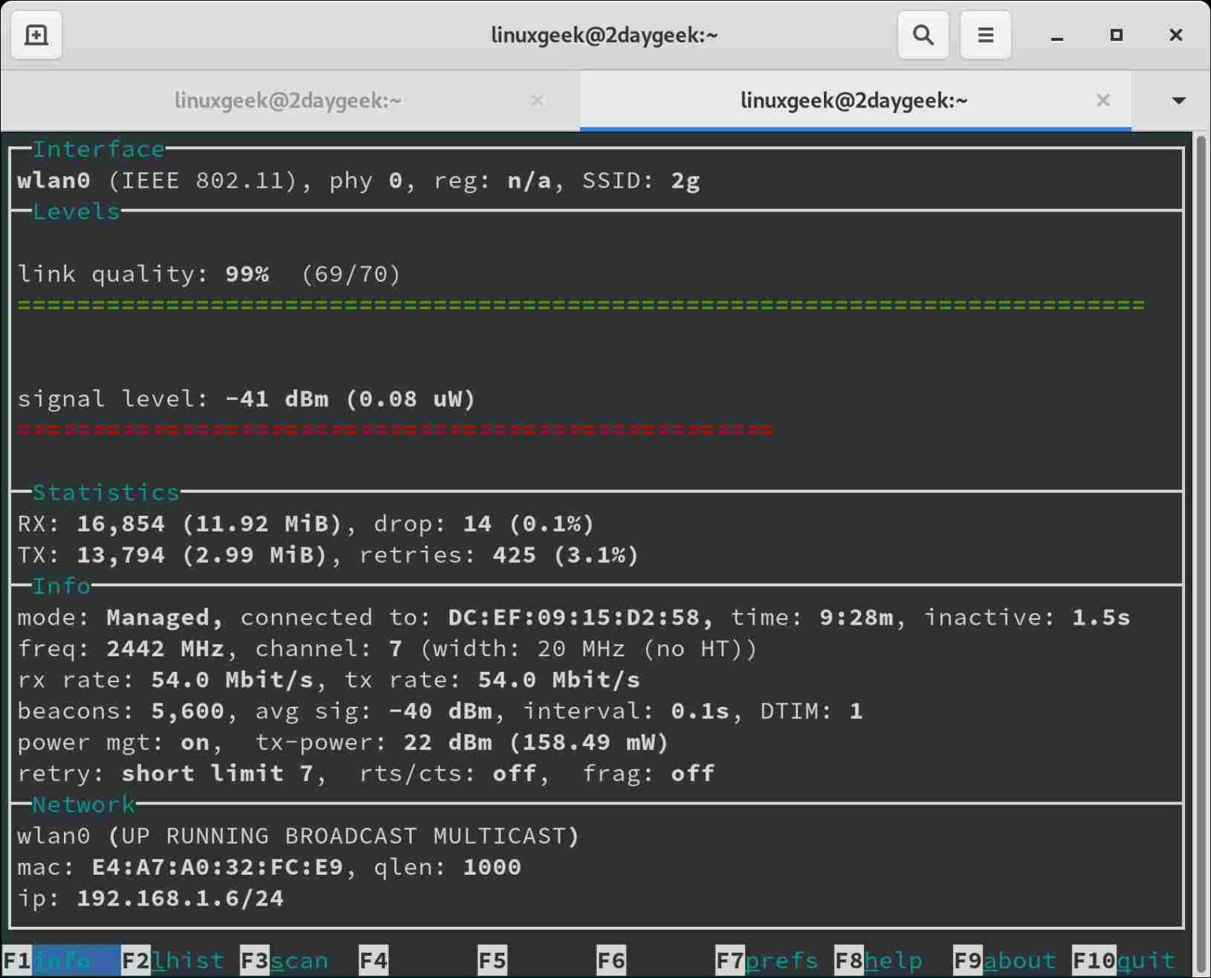Show F8 help screen
Screen dimensions: 1211x978
pyautogui.click(x=878, y=960)
